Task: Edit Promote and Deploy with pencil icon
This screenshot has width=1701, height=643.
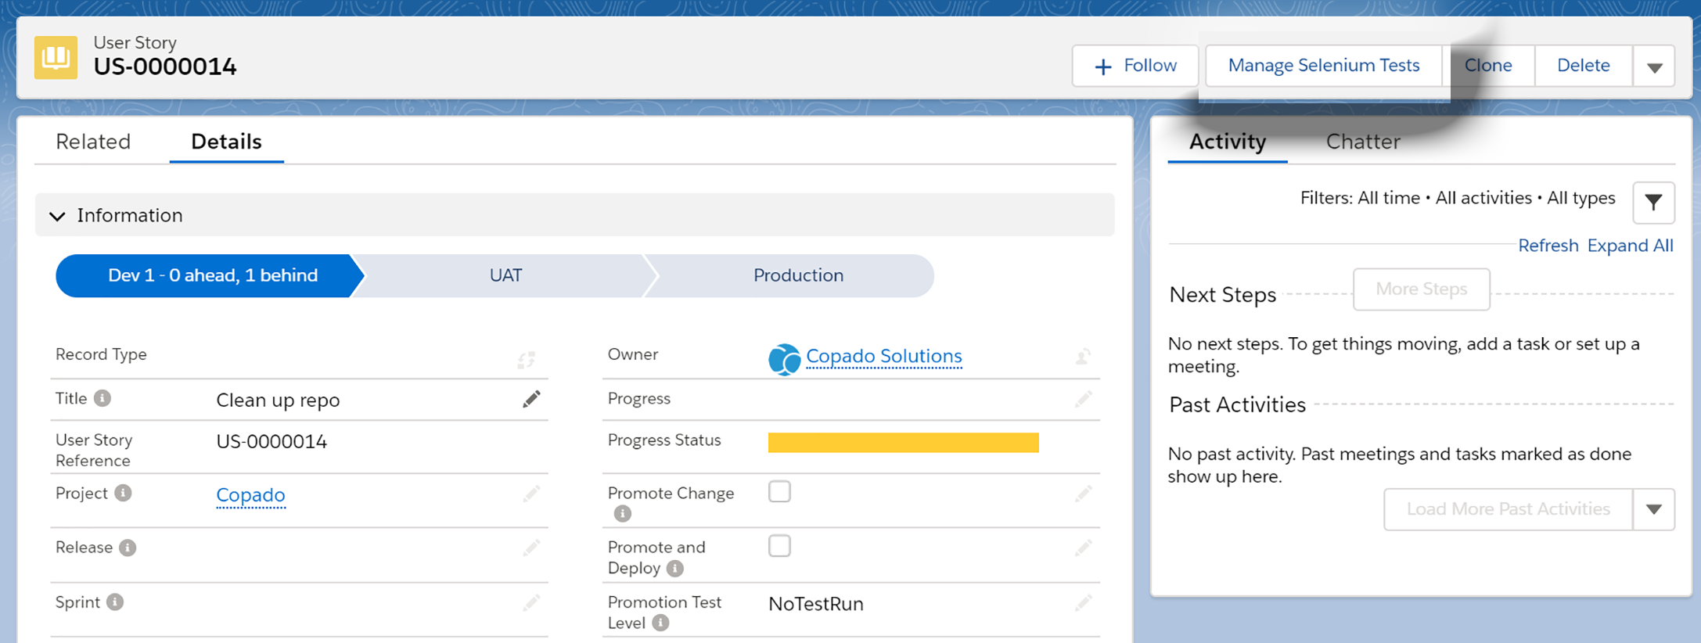Action: tap(1083, 548)
